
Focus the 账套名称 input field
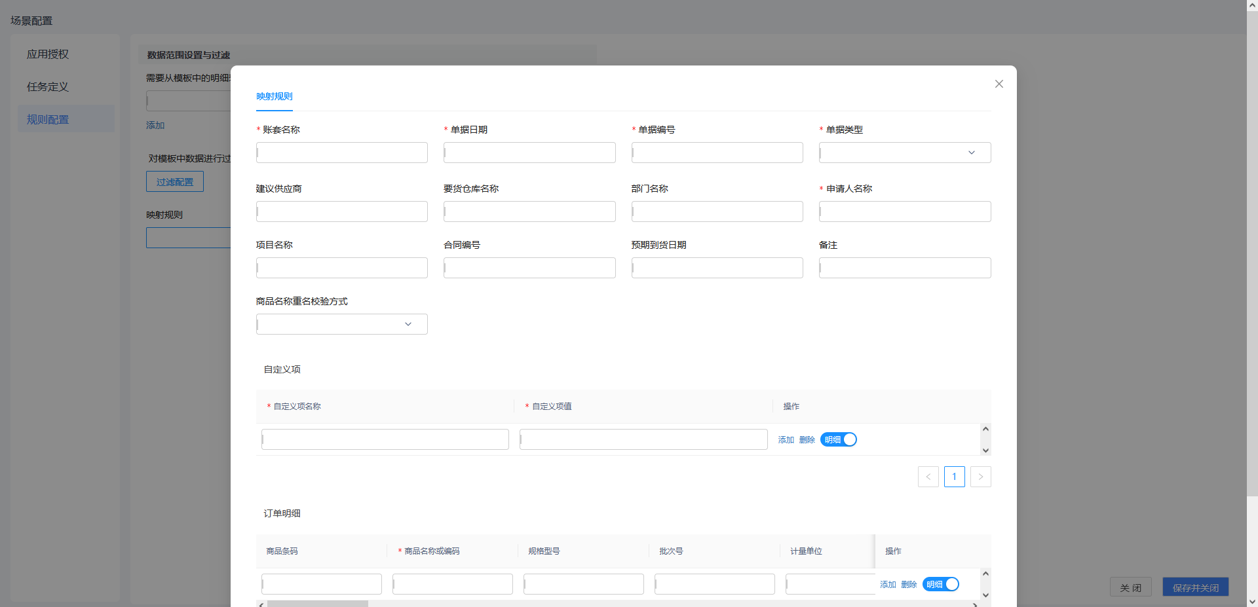(342, 153)
